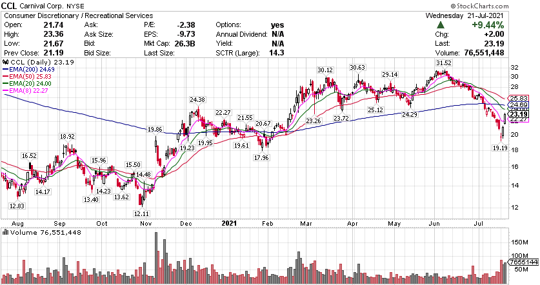Click the P/E value -2.38
The image size is (540, 285).
(x=186, y=25)
